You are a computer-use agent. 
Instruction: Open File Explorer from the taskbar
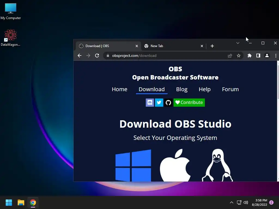coord(21,202)
